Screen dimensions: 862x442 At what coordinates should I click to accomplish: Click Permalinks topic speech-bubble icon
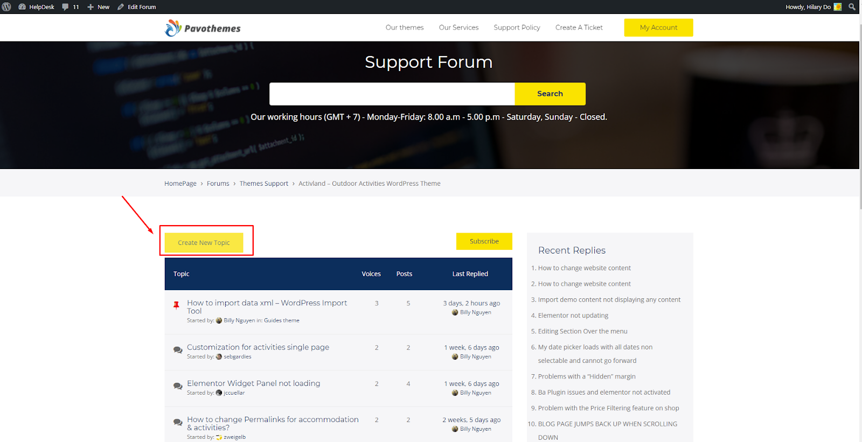point(178,422)
